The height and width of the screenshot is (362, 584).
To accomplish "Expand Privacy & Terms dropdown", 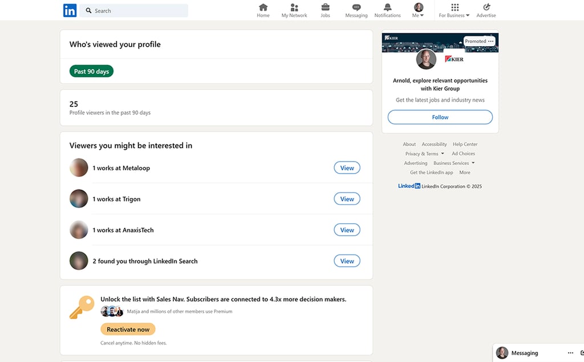I will point(425,154).
